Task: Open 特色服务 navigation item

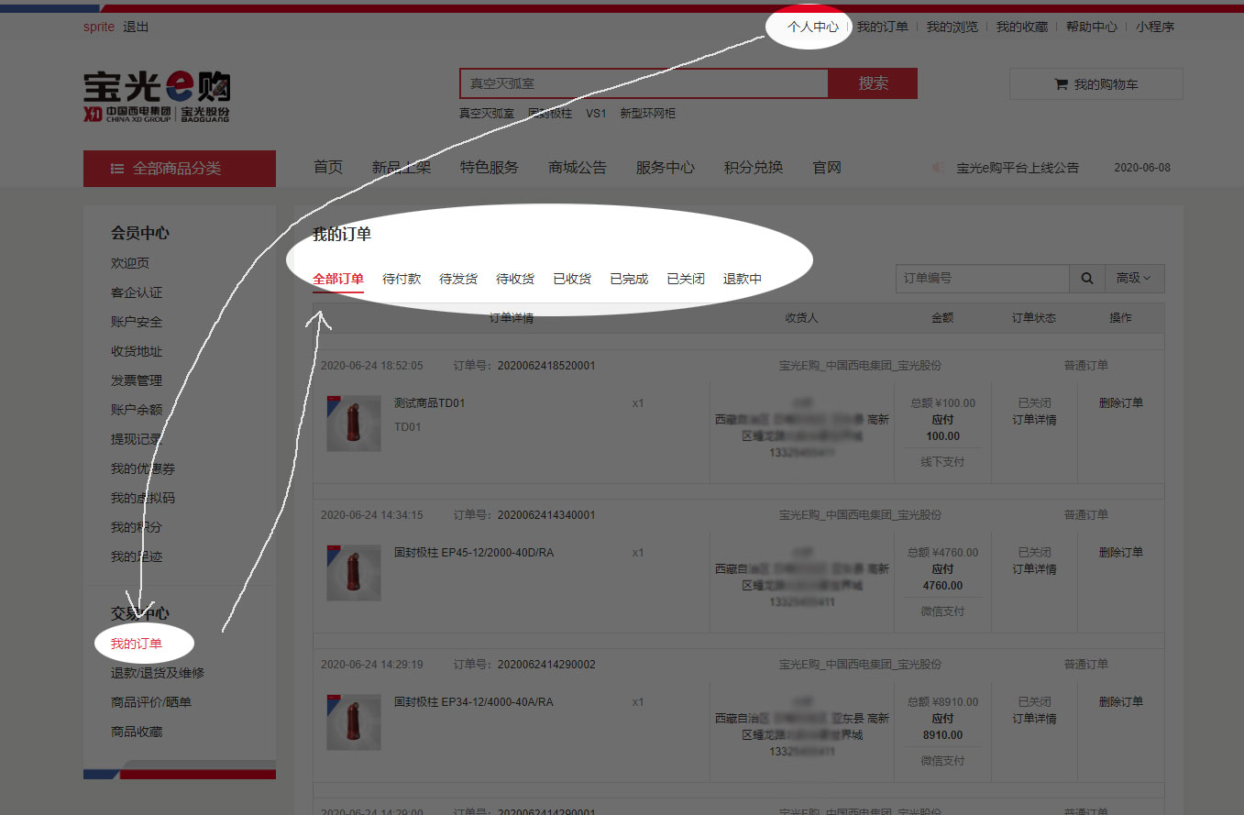Action: (490, 168)
